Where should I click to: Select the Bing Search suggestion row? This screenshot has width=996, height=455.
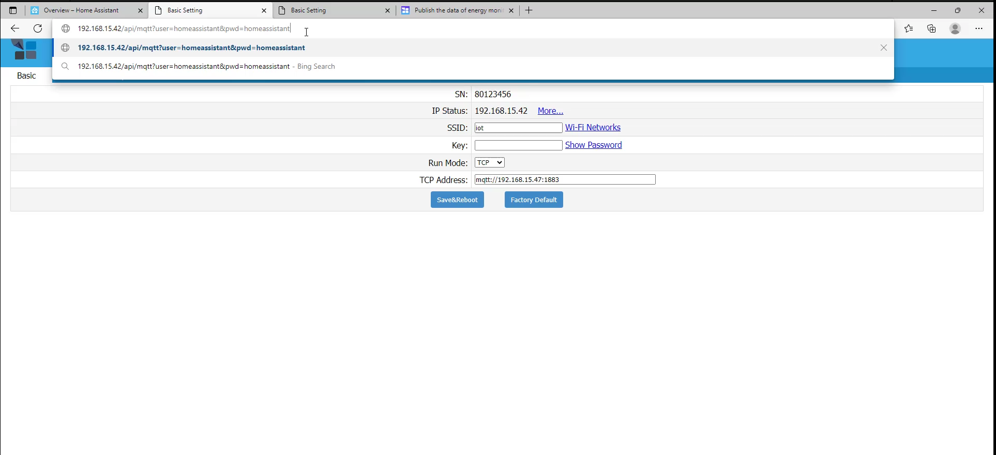pos(207,66)
